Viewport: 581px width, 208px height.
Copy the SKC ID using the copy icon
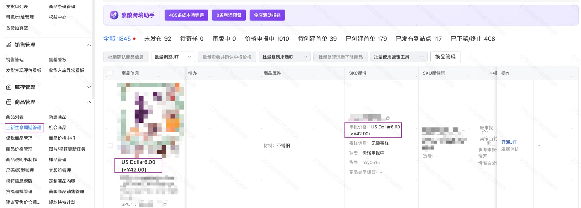point(388,118)
